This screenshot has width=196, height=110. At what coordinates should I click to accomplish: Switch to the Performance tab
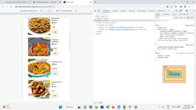(x=141, y=11)
